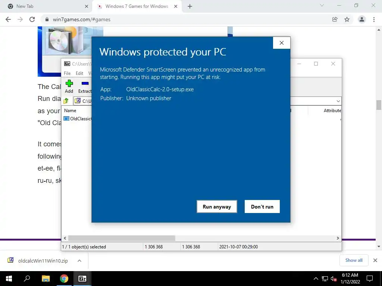This screenshot has height=286, width=382.
Task: Close the downloads bar
Action: (375, 260)
